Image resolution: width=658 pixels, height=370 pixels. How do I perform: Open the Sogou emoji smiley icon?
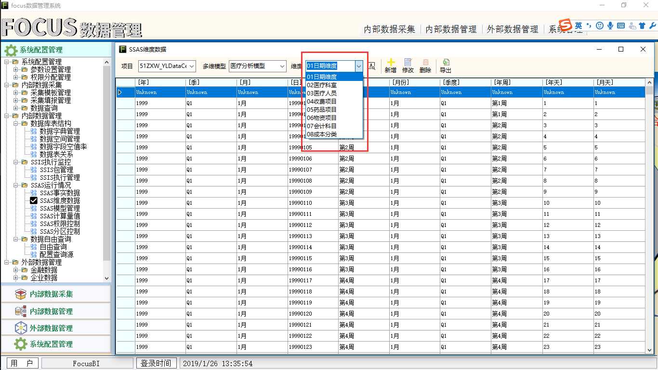point(600,26)
